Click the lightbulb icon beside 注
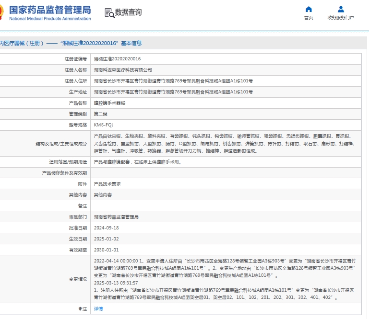 coord(80,308)
